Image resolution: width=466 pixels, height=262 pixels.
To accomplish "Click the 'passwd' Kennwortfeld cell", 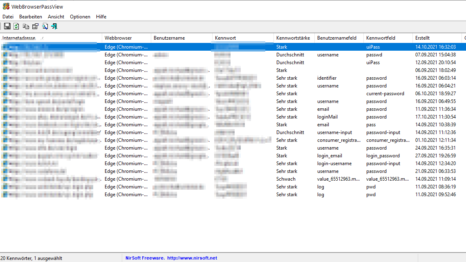I will click(374, 55).
